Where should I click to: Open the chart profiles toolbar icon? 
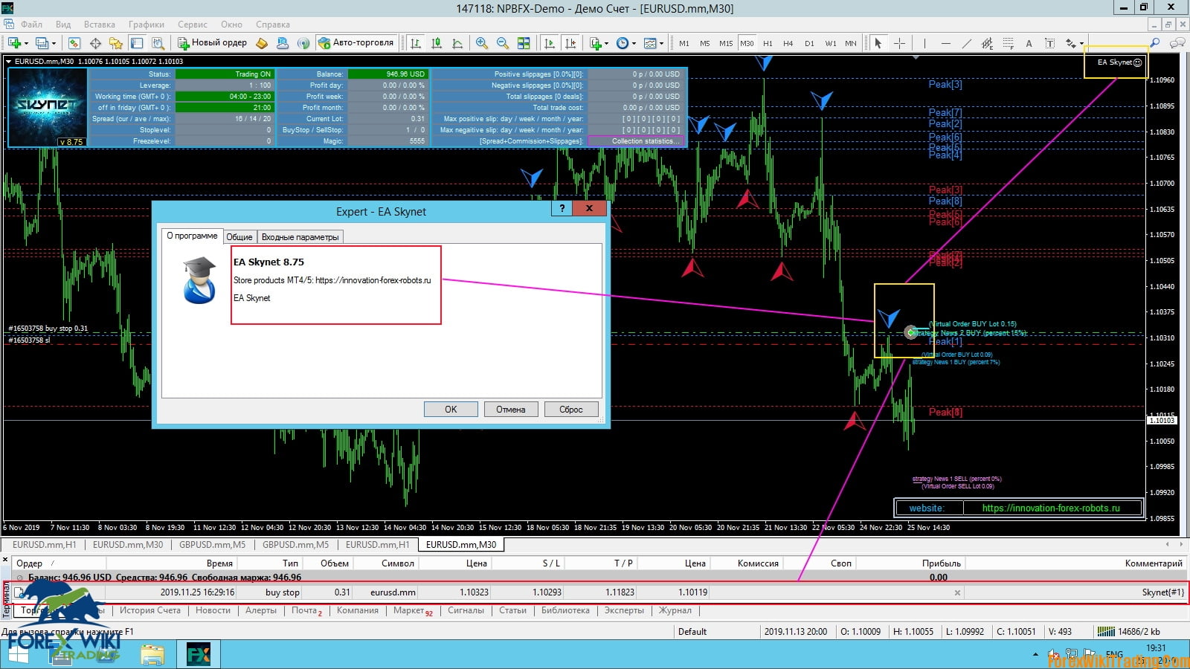[43, 43]
